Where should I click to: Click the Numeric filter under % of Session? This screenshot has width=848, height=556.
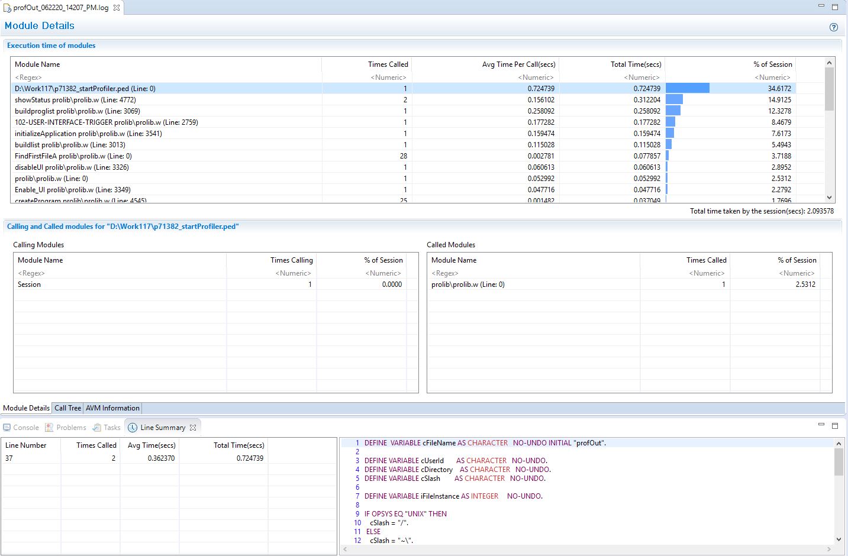772,77
